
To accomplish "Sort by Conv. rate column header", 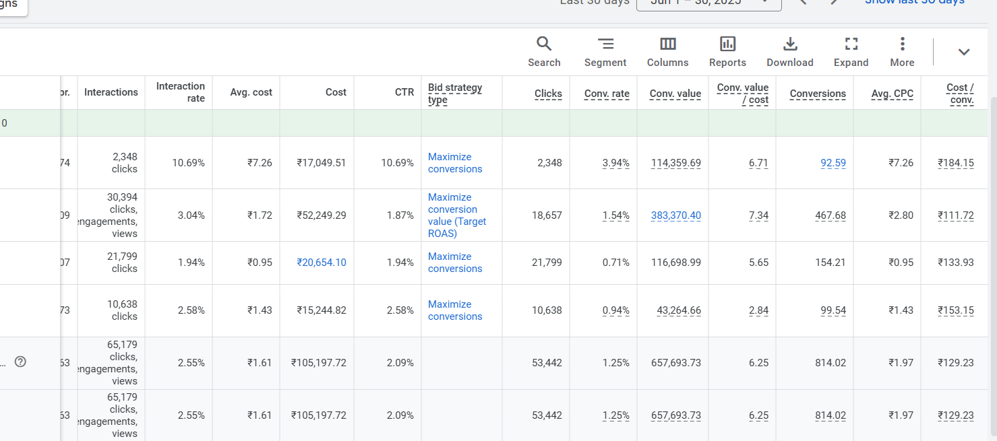I will pos(607,94).
